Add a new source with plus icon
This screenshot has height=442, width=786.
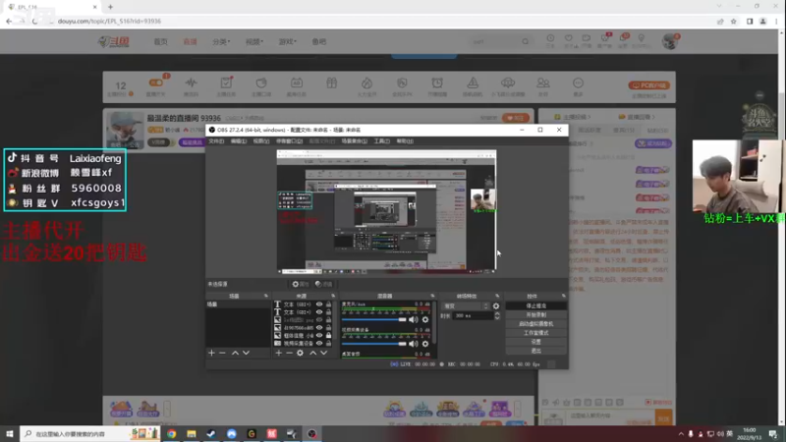point(279,353)
